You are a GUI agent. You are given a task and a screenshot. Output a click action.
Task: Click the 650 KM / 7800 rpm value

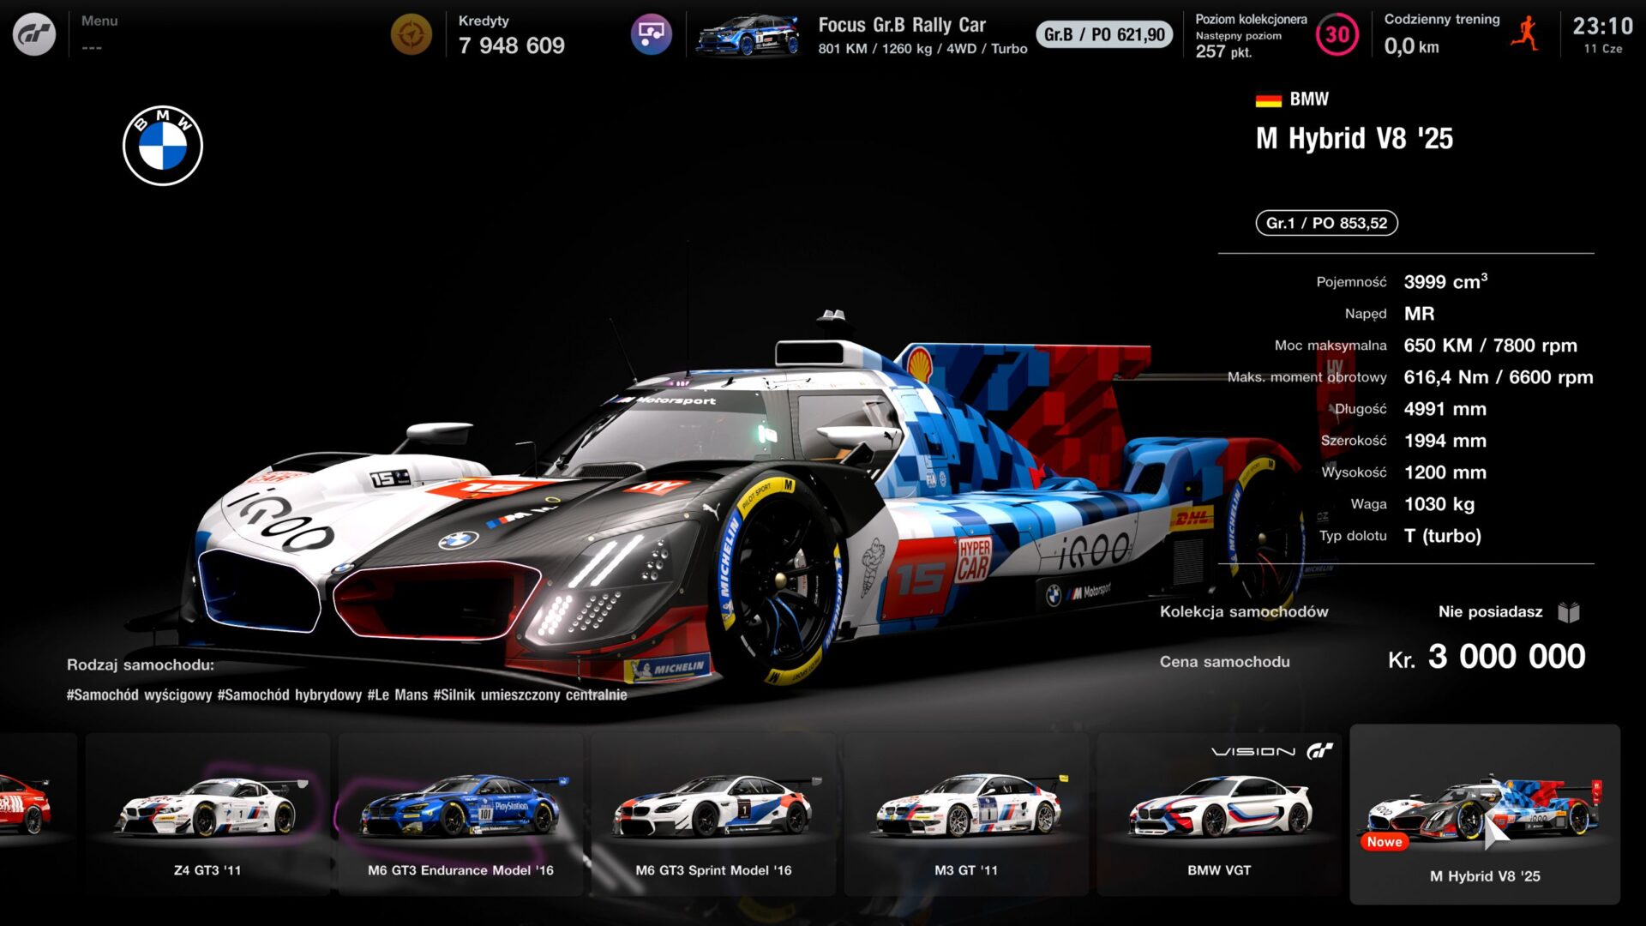(x=1490, y=346)
